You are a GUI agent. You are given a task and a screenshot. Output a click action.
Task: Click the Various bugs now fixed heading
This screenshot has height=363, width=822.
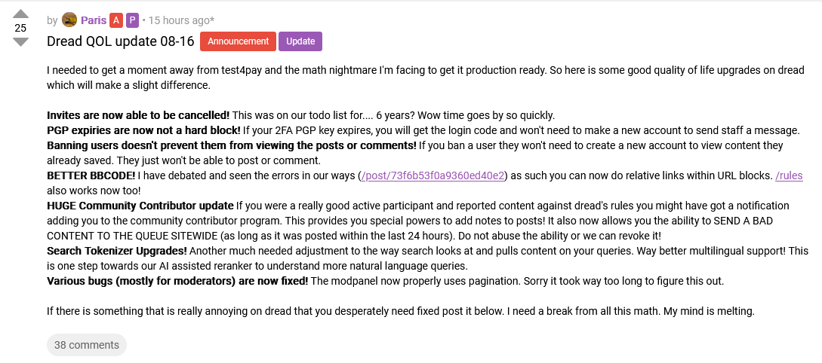177,282
